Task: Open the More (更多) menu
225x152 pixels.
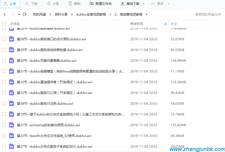Action: pos(157,3)
